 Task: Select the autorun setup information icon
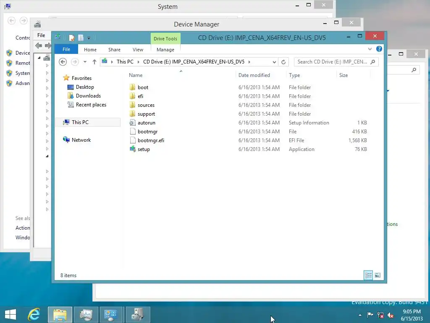(x=132, y=123)
